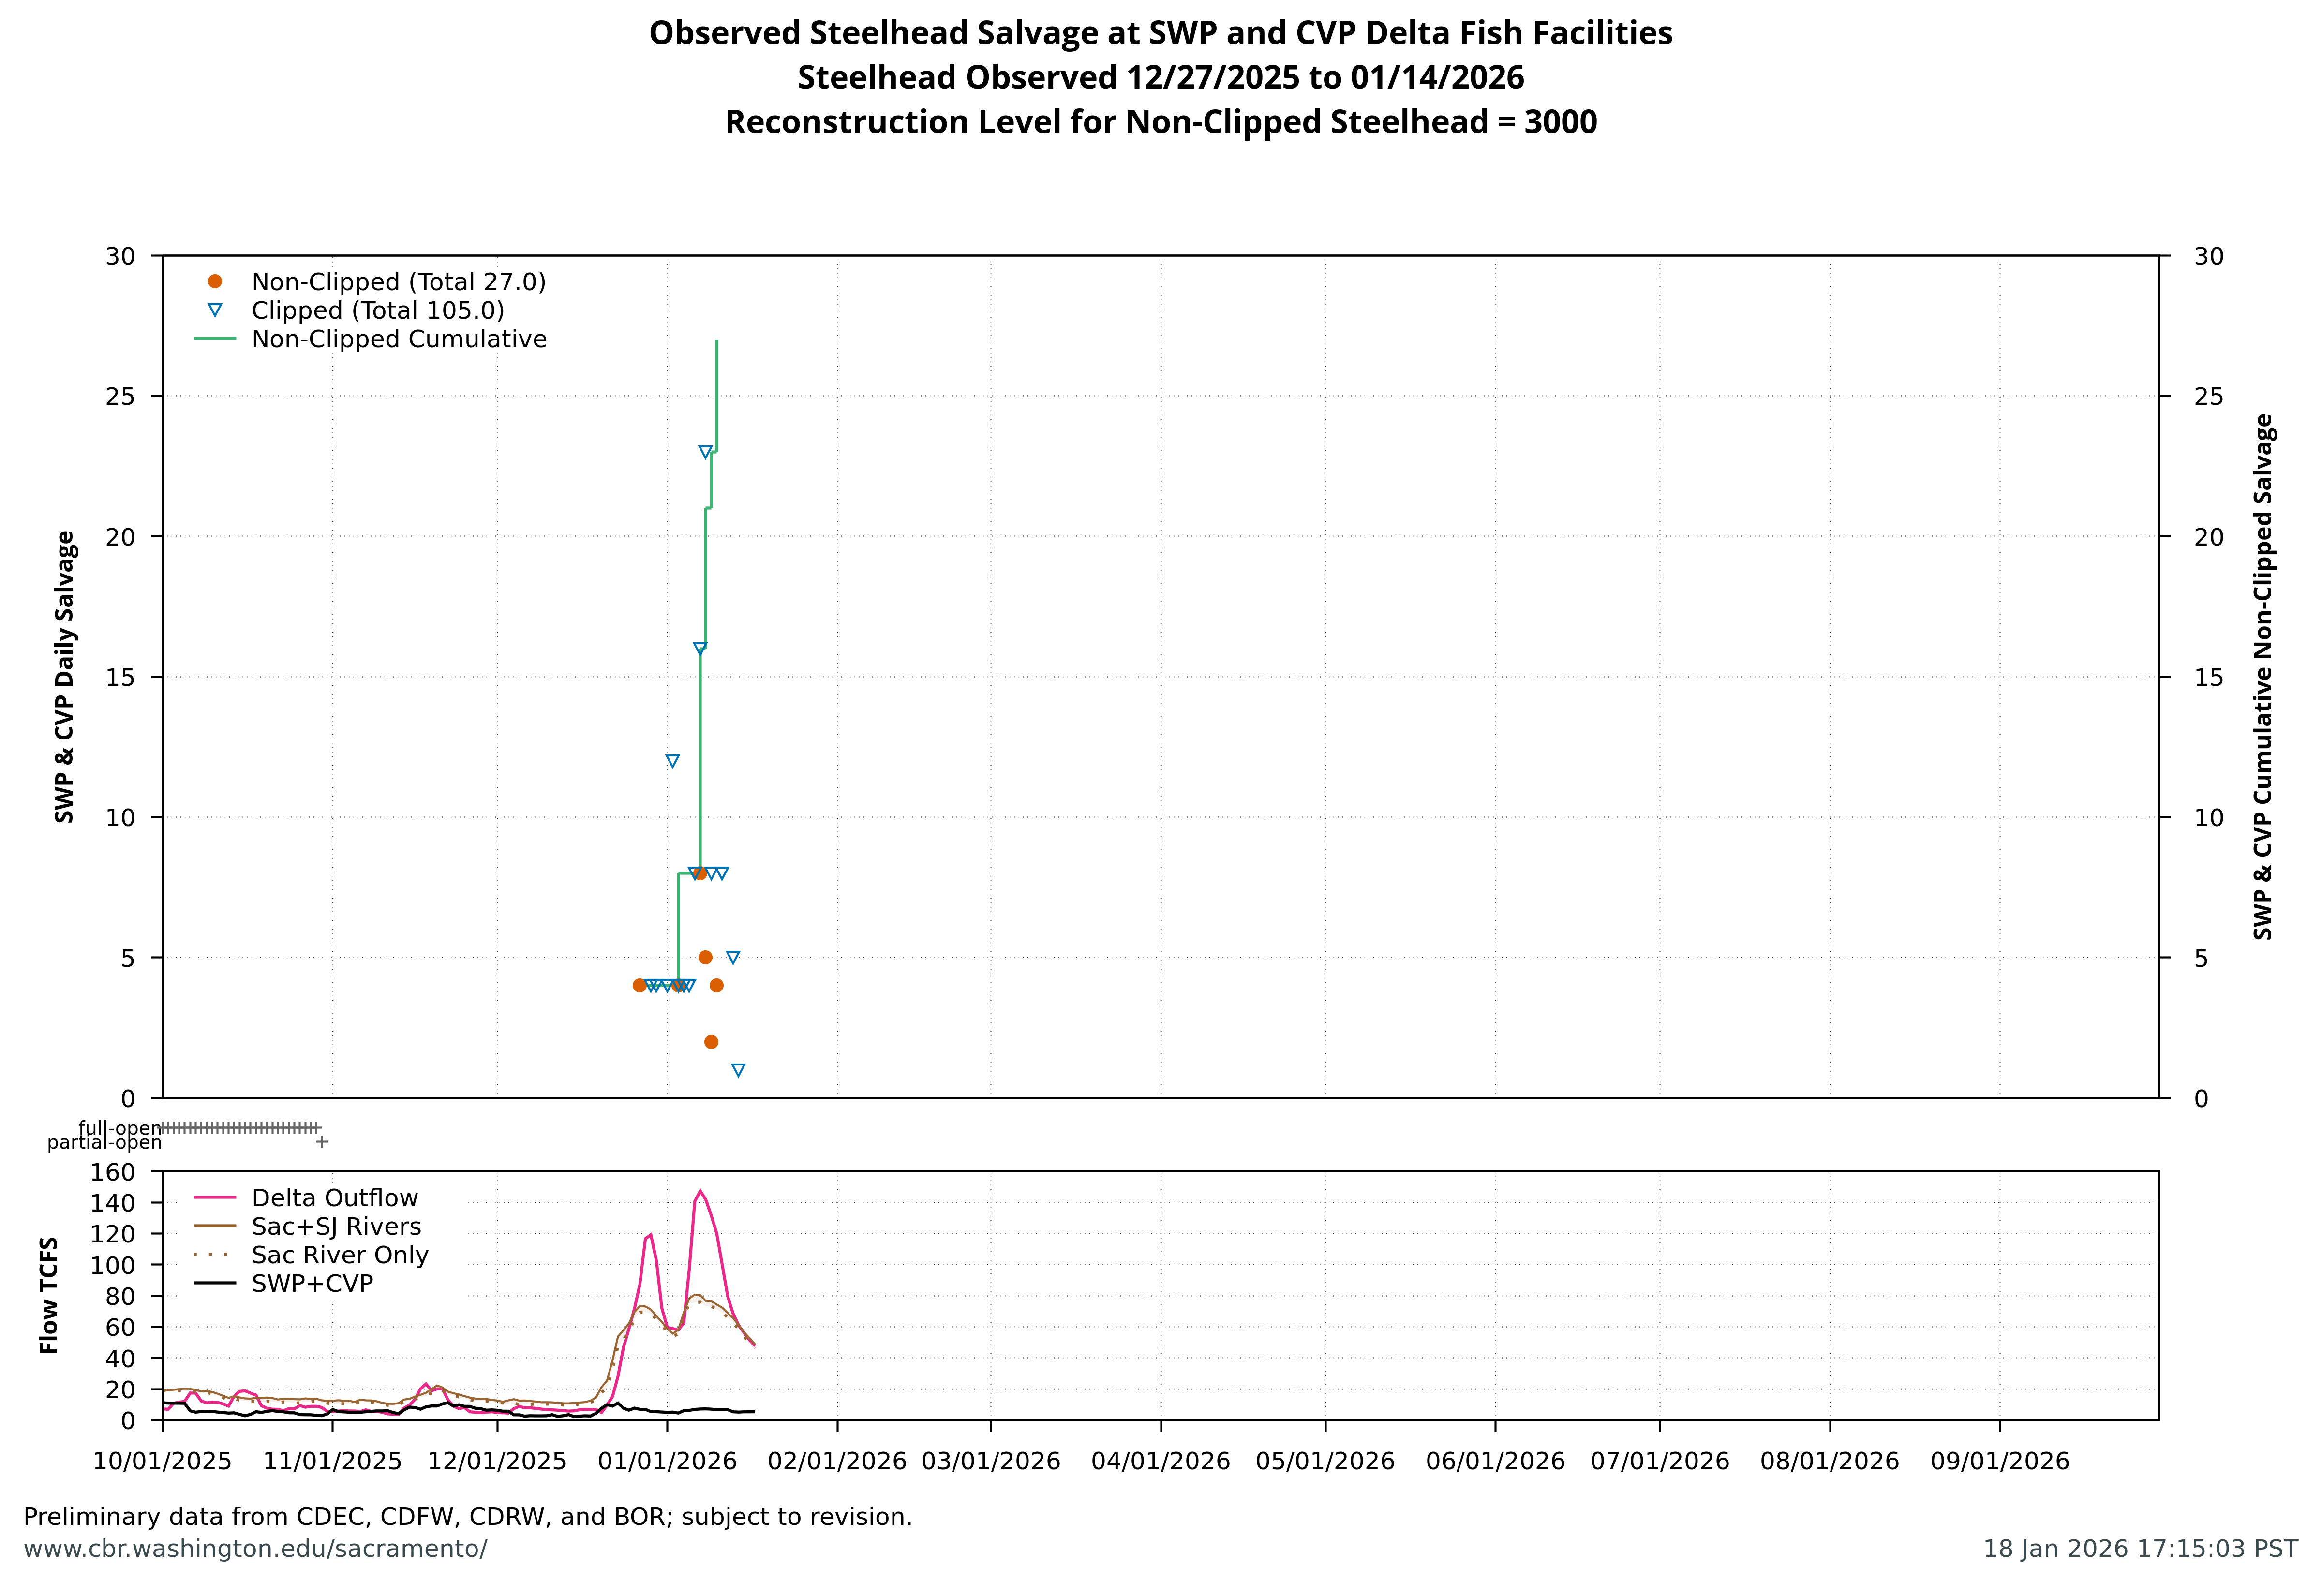Click the lowest clipped triangle near 1
This screenshot has height=1596, width=2322.
(x=738, y=1070)
